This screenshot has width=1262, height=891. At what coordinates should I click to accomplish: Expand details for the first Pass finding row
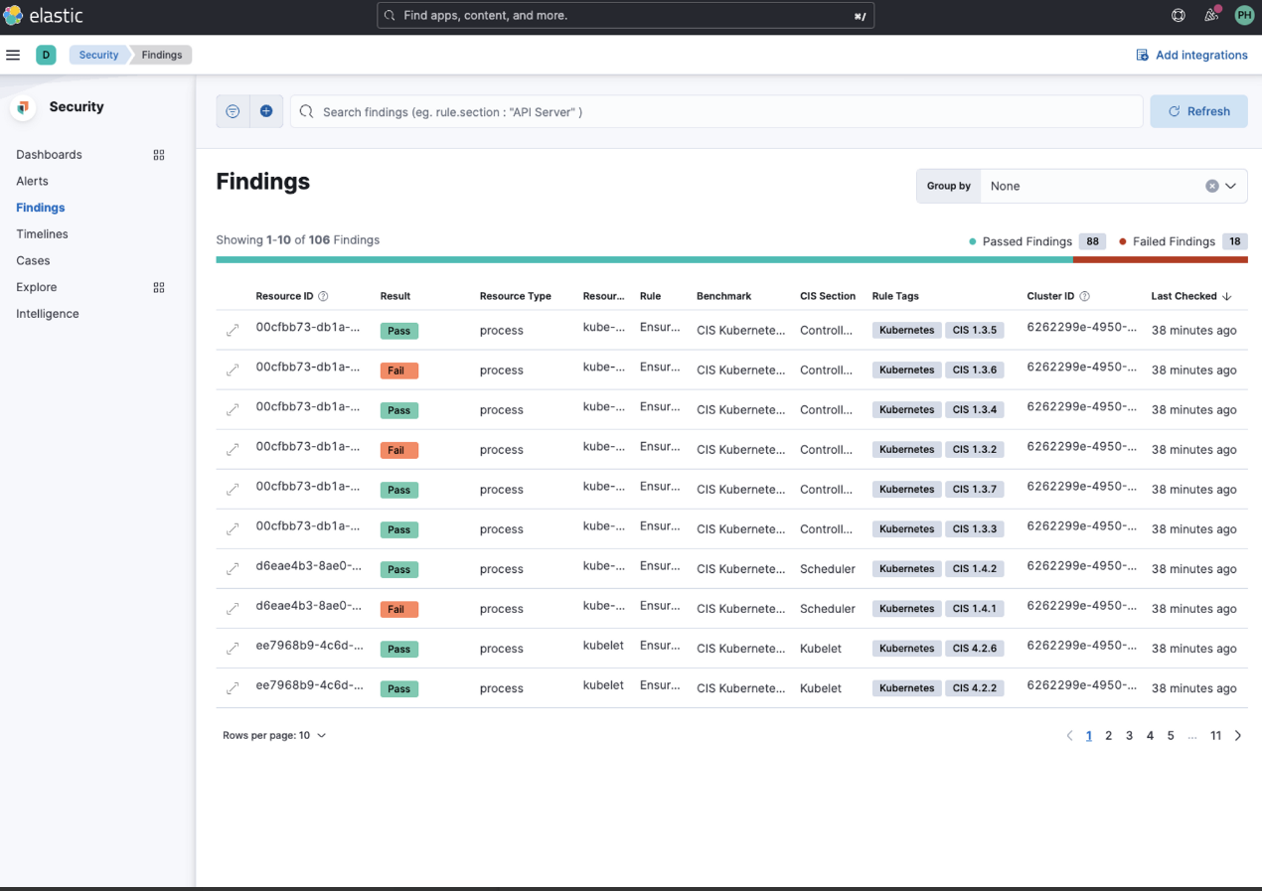[232, 330]
